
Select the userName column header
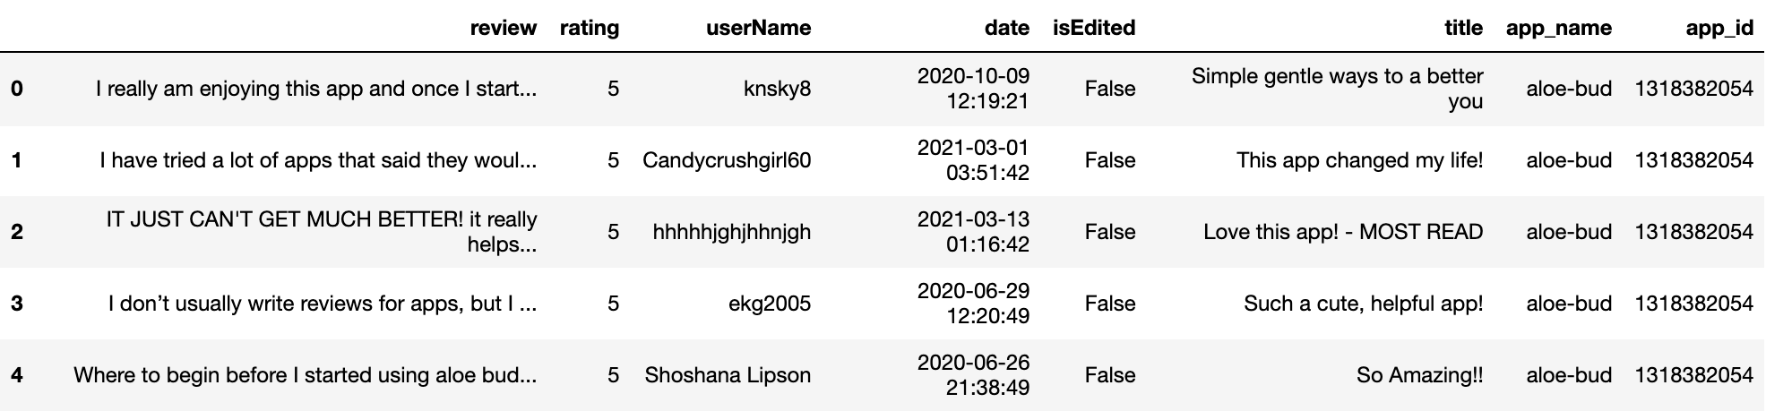758,28
